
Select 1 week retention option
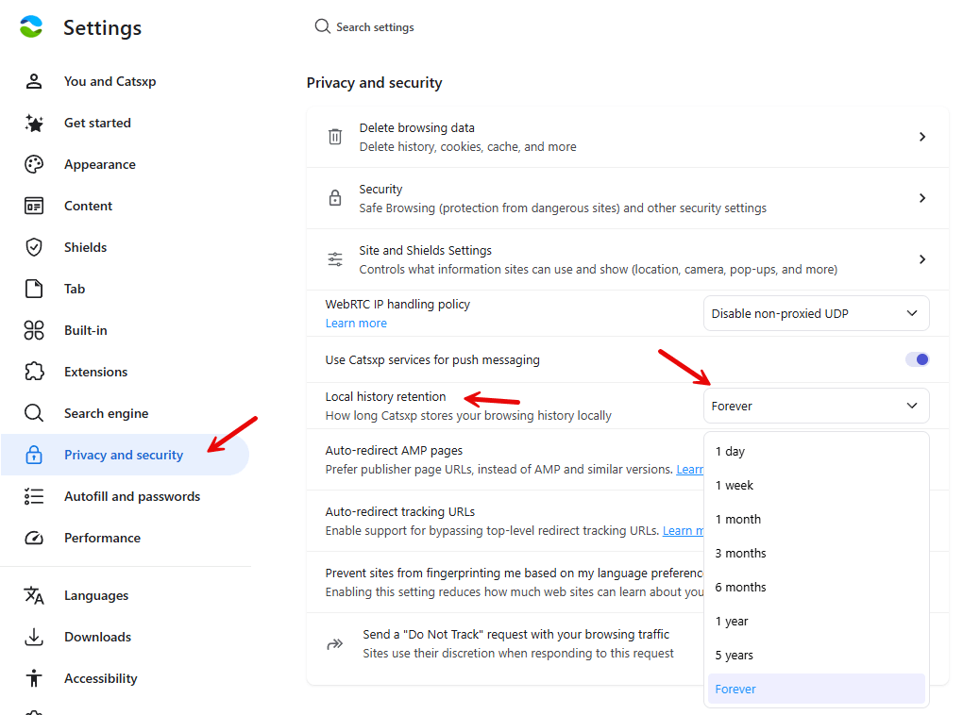[x=816, y=485]
